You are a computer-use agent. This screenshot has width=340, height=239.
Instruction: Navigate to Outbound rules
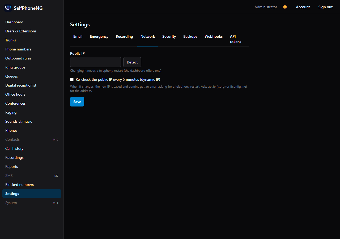click(x=32, y=58)
